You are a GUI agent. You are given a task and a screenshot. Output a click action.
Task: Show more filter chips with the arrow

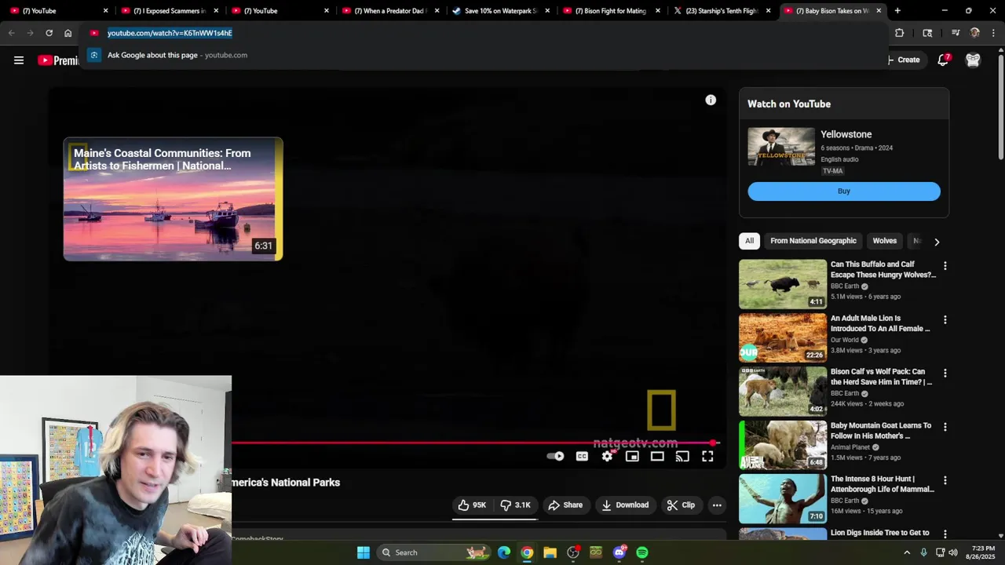[936, 242]
